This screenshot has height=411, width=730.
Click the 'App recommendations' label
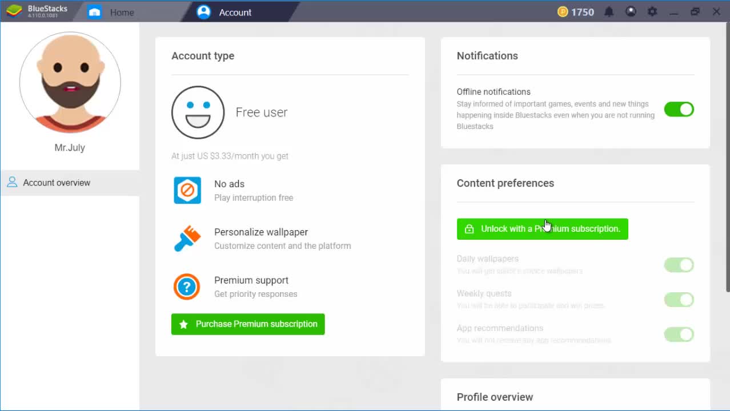[500, 328]
